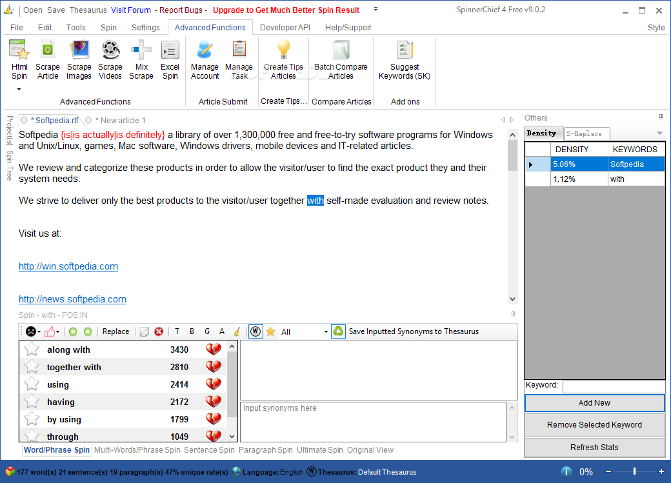Toggle favorite star for 'having'

click(32, 402)
